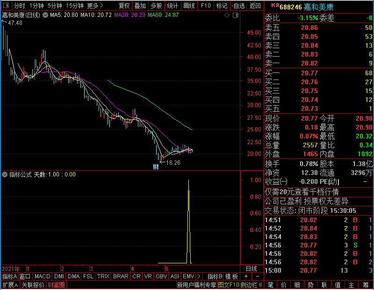Click the stock code 688246

pyautogui.click(x=290, y=7)
